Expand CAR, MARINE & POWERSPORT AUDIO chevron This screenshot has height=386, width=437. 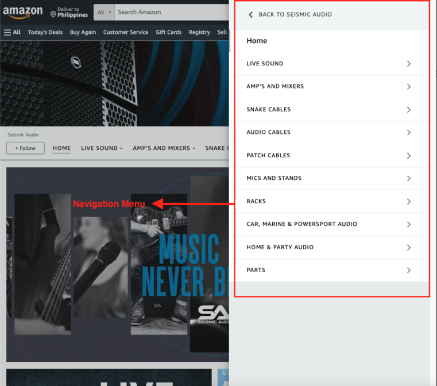click(x=408, y=225)
